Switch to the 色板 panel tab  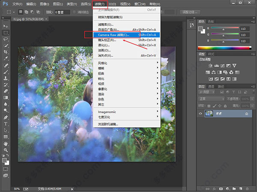(x=211, y=21)
